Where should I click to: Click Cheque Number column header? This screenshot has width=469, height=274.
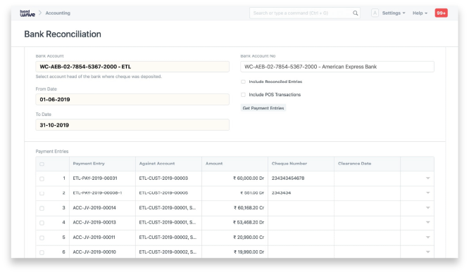coord(289,164)
